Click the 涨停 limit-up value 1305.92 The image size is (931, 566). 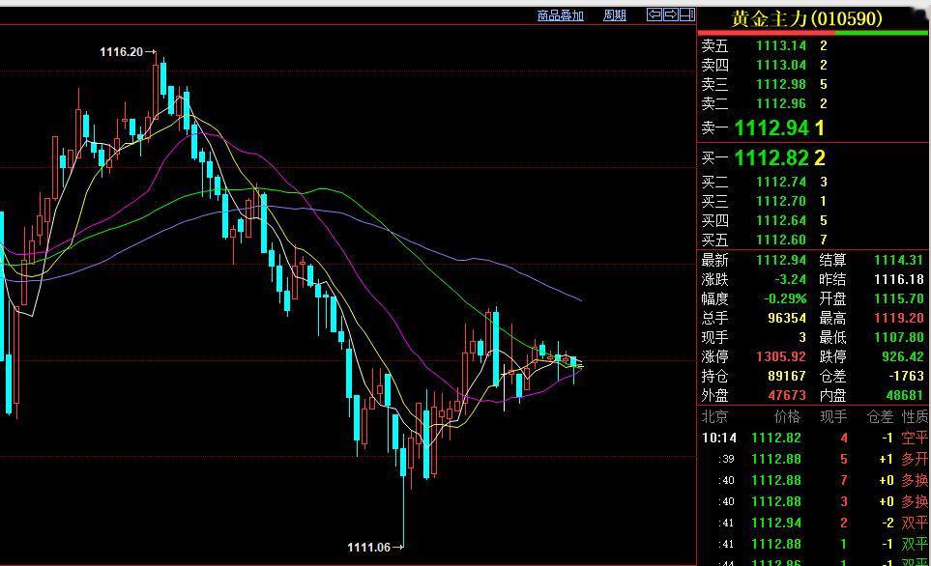click(781, 356)
